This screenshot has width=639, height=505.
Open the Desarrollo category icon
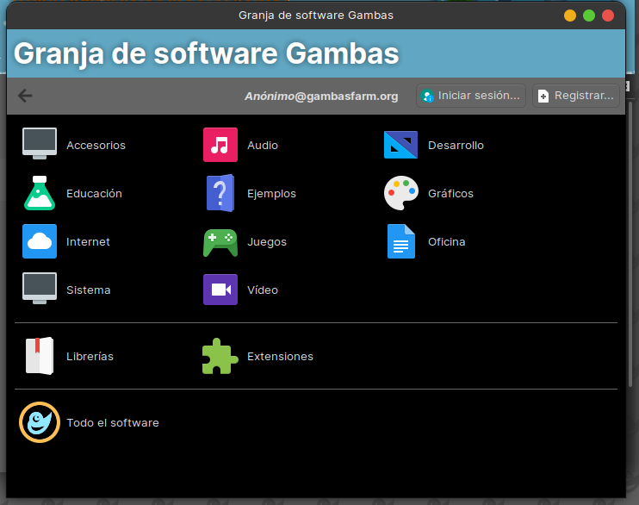coord(400,145)
